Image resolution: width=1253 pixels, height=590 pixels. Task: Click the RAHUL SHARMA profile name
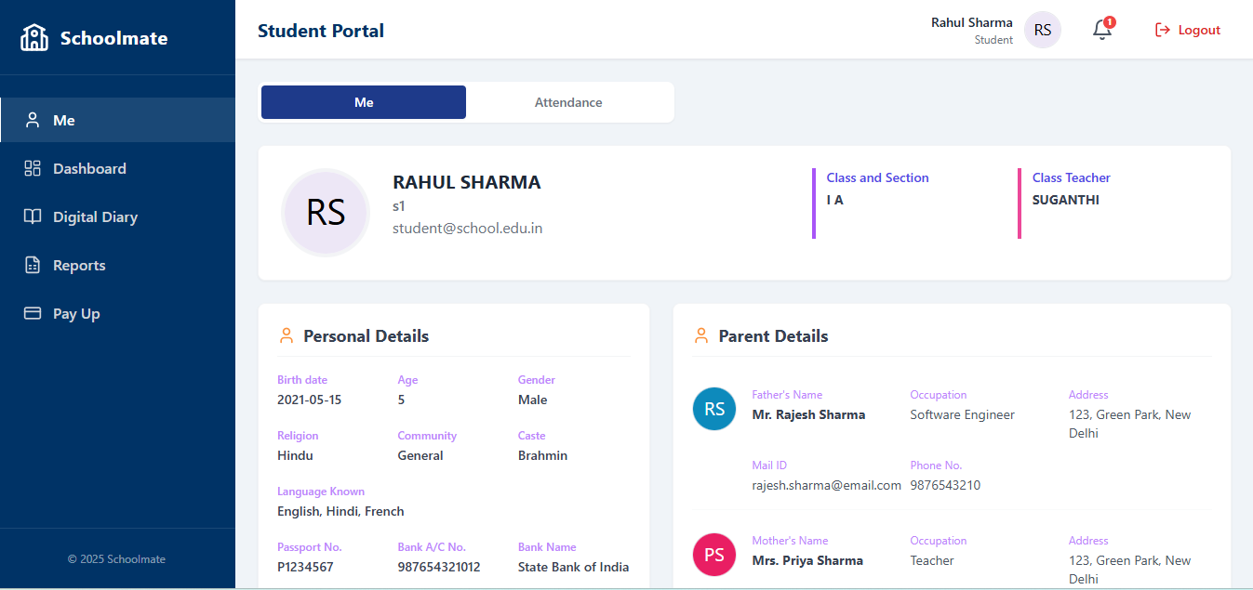coord(467,182)
